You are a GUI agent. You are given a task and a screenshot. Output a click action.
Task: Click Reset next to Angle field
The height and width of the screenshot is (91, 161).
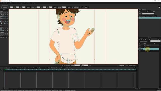point(69,7)
